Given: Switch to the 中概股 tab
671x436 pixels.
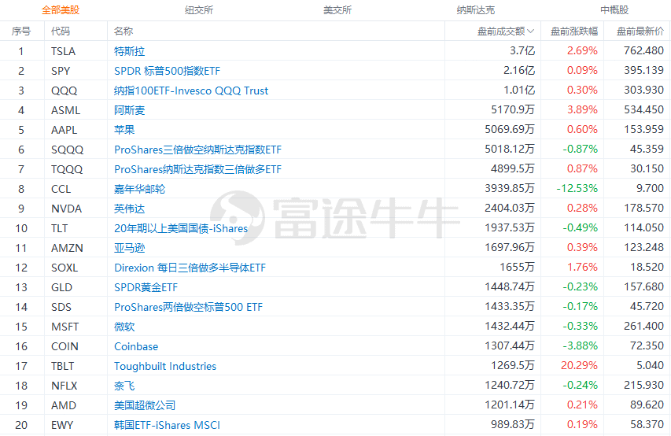Looking at the screenshot, I should point(614,10).
